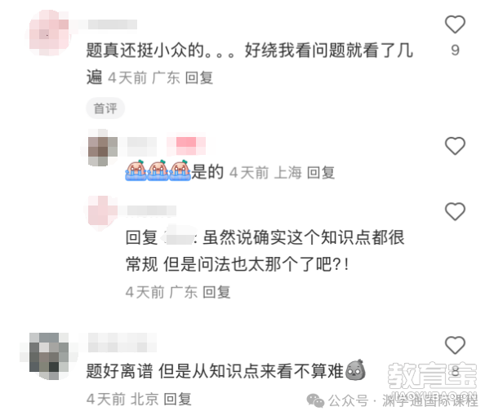Click the crying emoji stickers before 是的
This screenshot has height=420, width=494.
[x=158, y=170]
